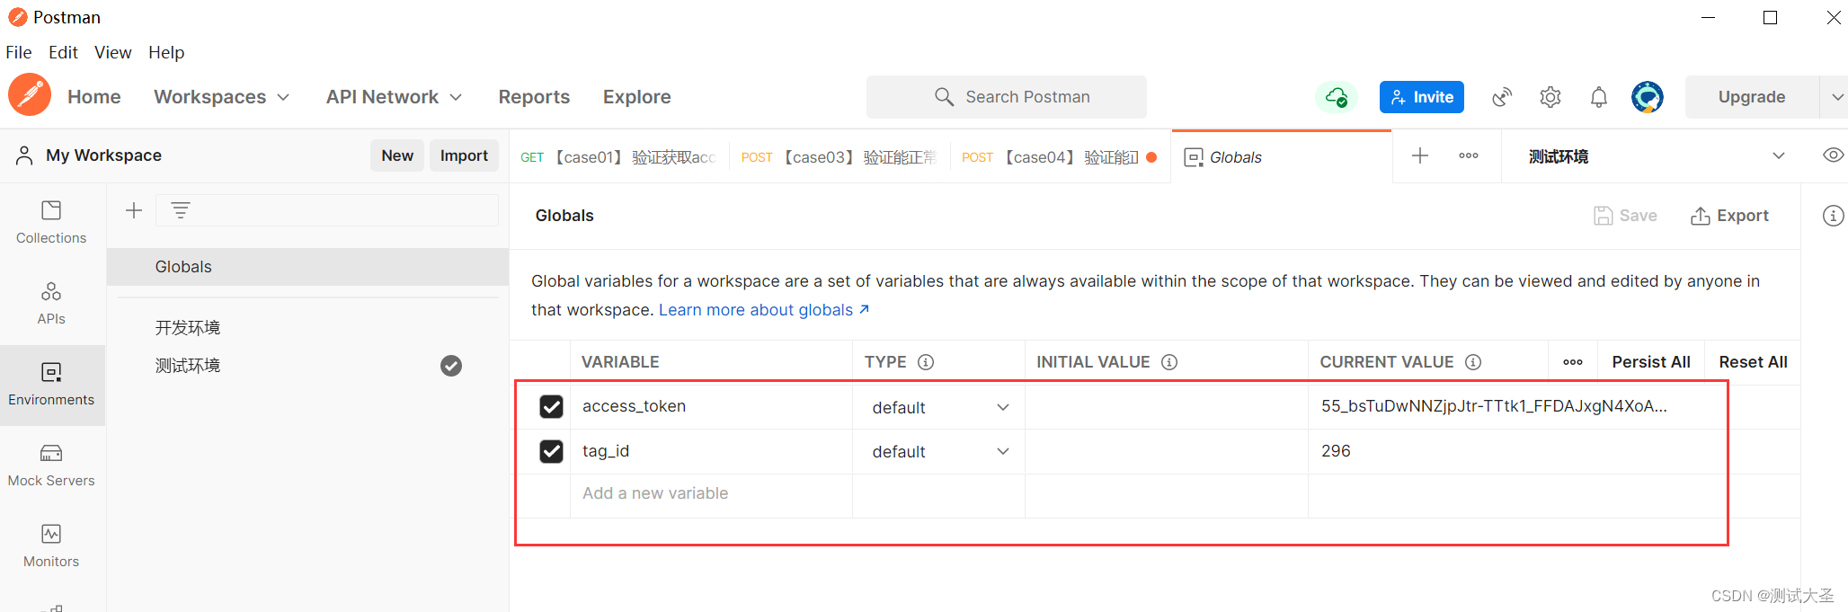This screenshot has height=612, width=1848.
Task: Click active checkmark for 测试环境
Action: click(x=451, y=366)
